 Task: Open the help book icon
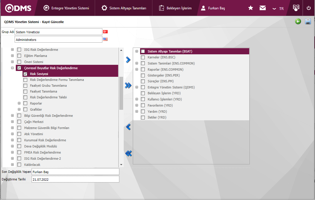click(x=296, y=8)
